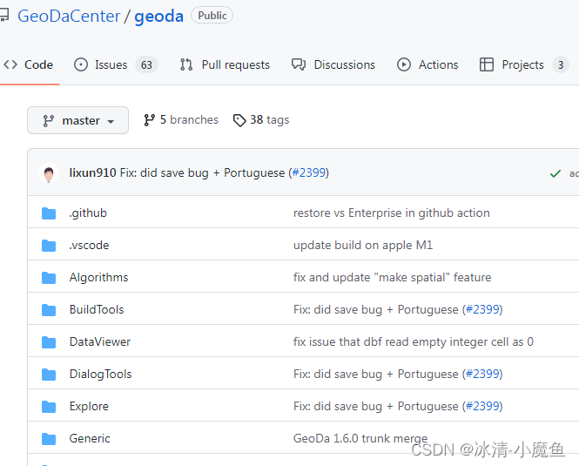The width and height of the screenshot is (579, 466).
Task: Click the .github folder icon
Action: coord(49,213)
